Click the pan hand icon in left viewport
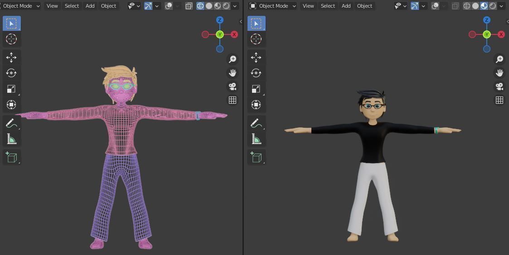This screenshot has width=509, height=255. pos(233,72)
